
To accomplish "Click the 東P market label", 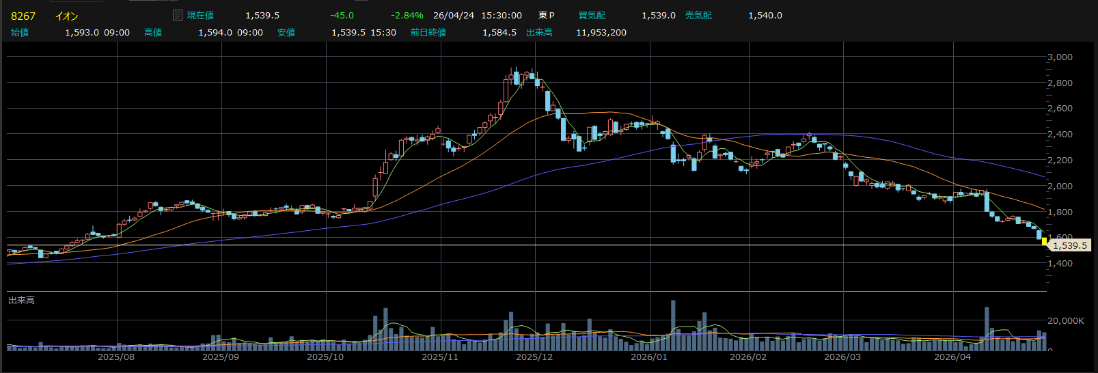I will [546, 15].
